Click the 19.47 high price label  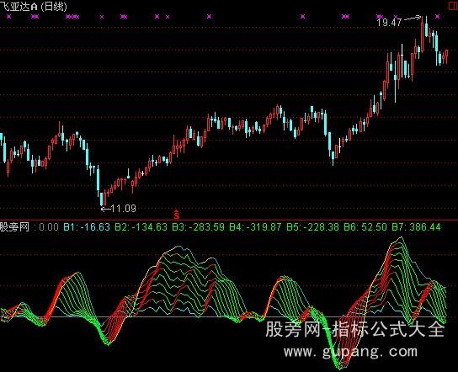pos(389,22)
